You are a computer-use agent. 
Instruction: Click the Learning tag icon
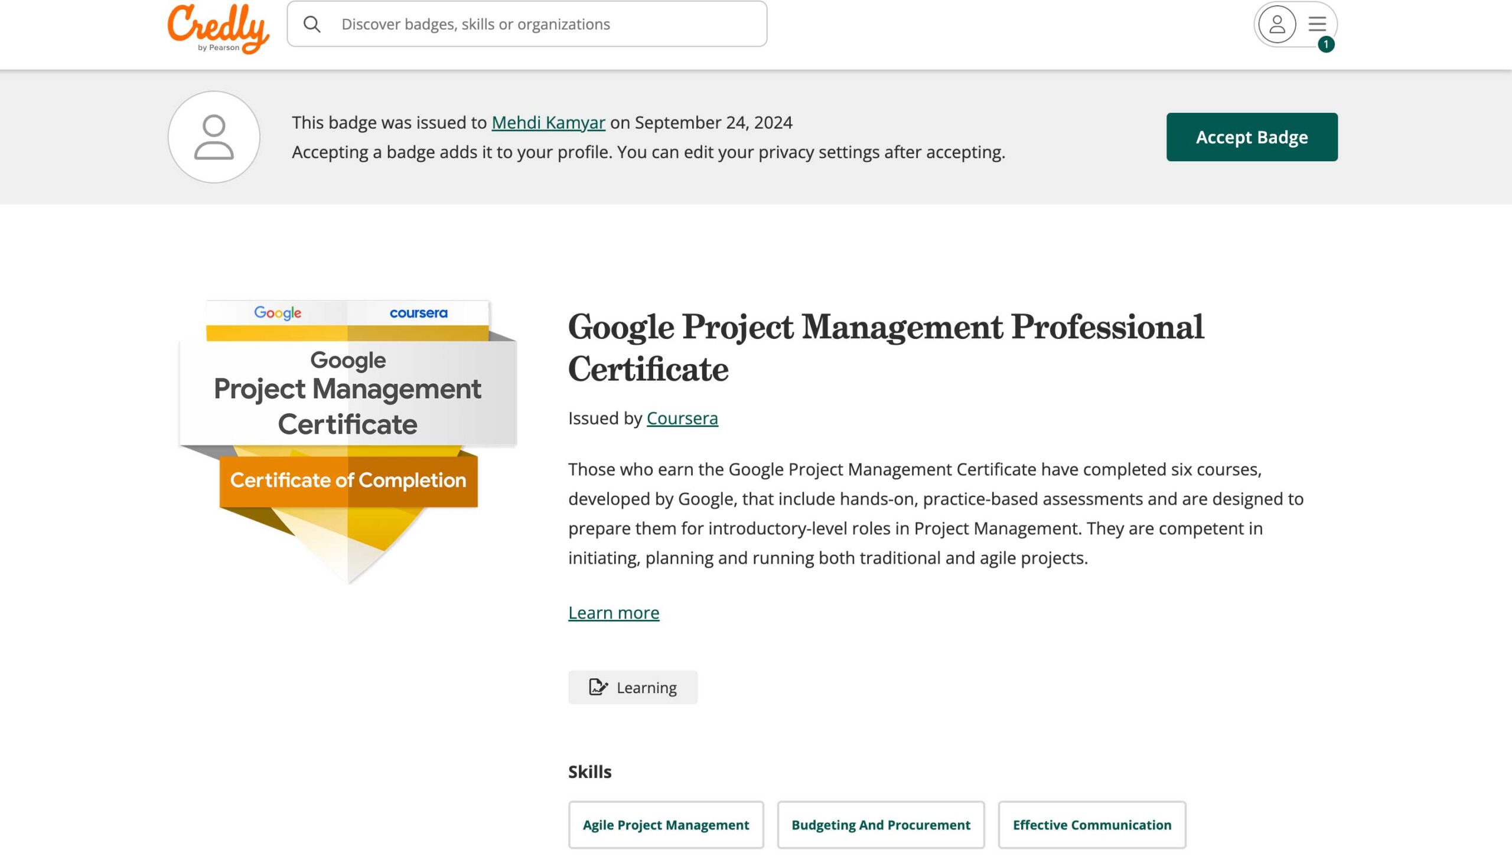598,687
